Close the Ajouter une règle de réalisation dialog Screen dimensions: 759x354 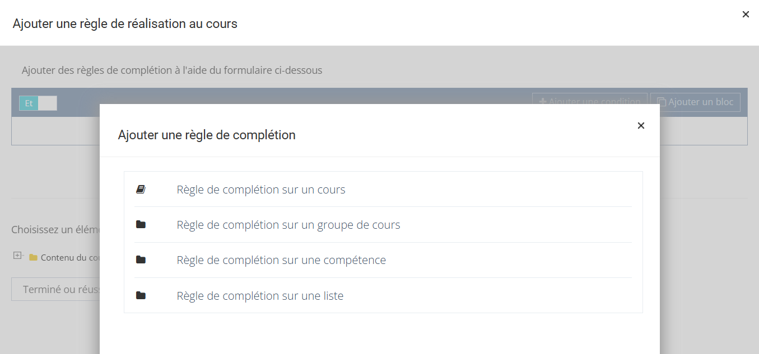click(x=746, y=15)
